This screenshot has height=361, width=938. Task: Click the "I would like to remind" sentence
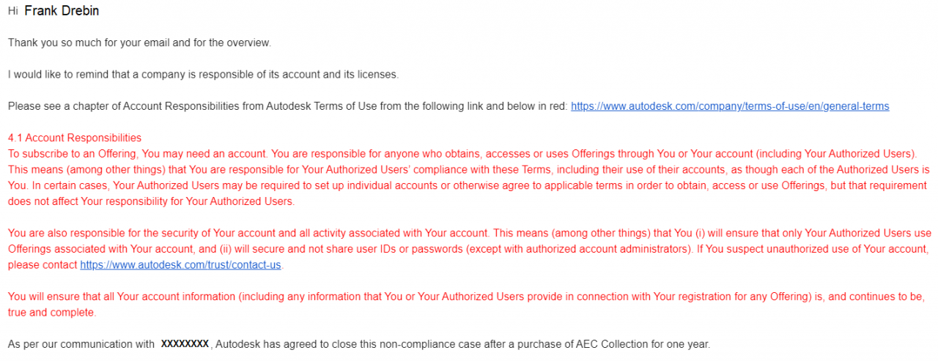[203, 75]
